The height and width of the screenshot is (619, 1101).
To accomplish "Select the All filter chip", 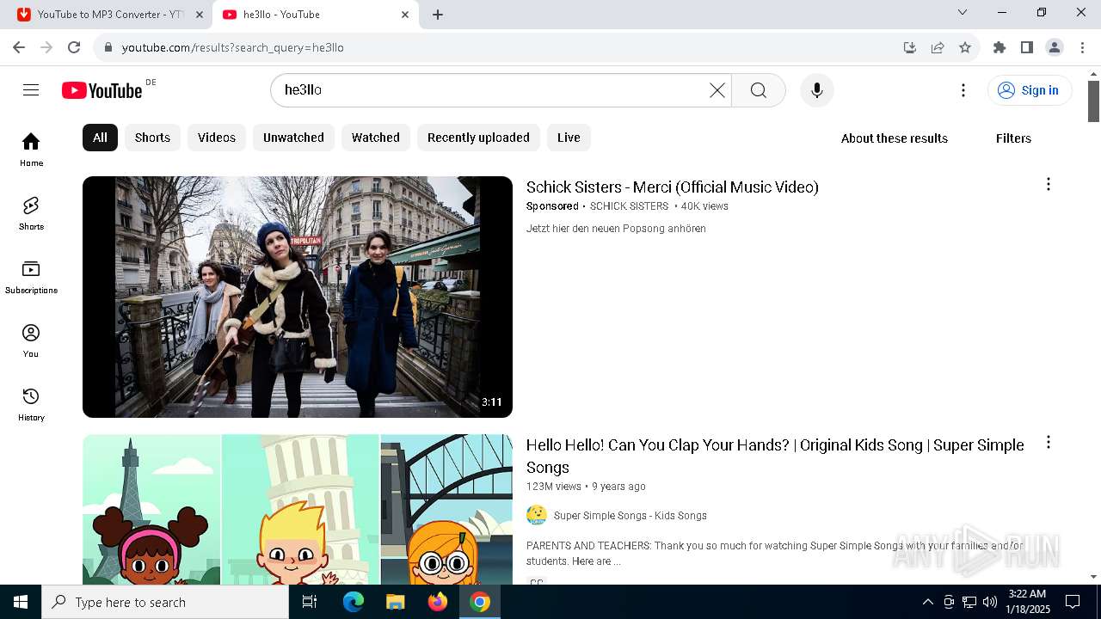I will click(x=100, y=138).
